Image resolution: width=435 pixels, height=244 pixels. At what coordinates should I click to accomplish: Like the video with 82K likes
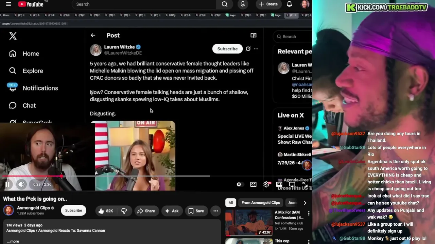[x=106, y=211]
